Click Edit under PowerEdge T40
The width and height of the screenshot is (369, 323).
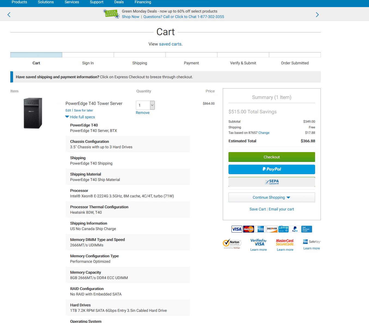pos(68,110)
